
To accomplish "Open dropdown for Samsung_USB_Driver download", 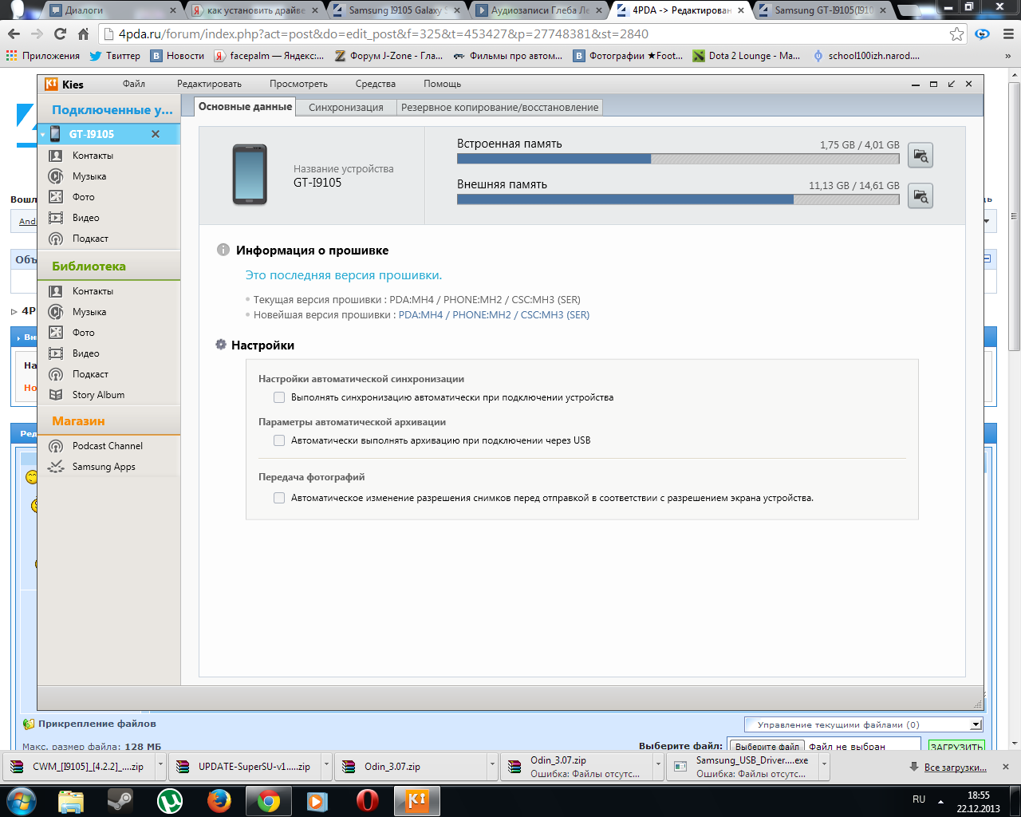I will [x=824, y=766].
